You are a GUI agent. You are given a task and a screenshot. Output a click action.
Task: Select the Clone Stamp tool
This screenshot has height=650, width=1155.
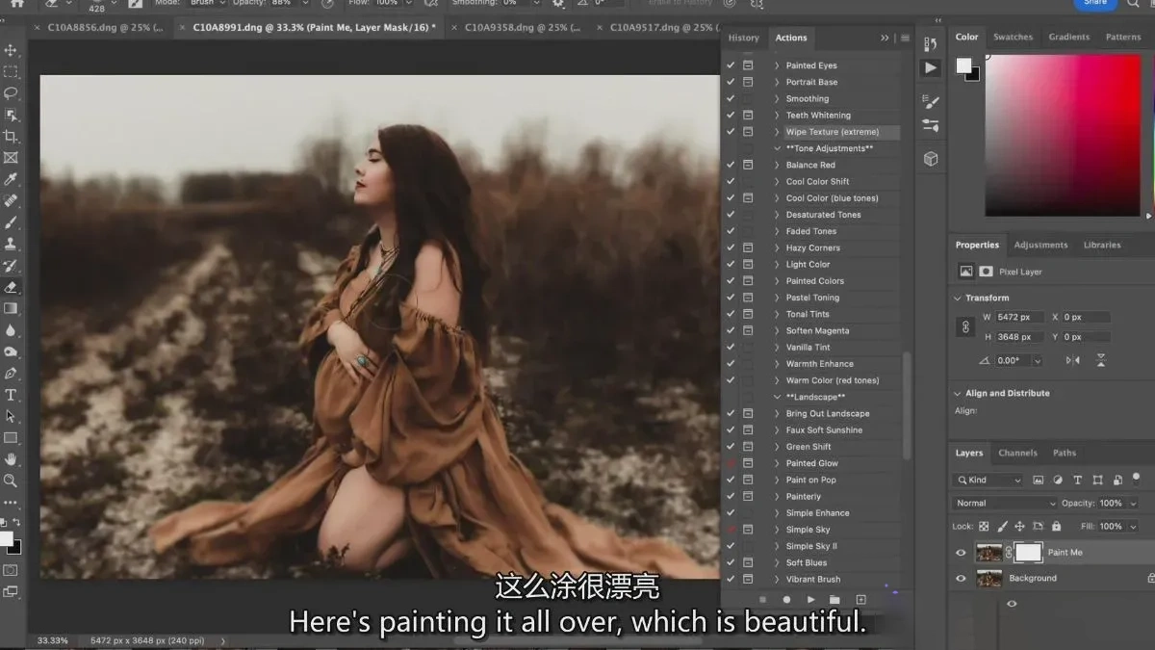[x=11, y=244]
